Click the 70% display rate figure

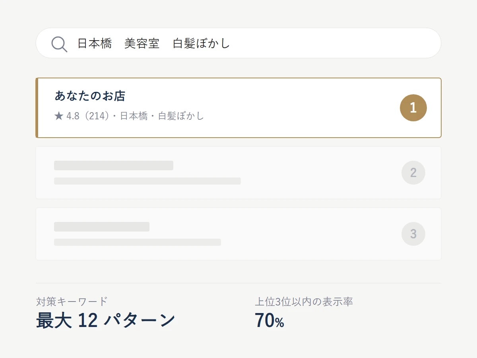click(x=270, y=321)
